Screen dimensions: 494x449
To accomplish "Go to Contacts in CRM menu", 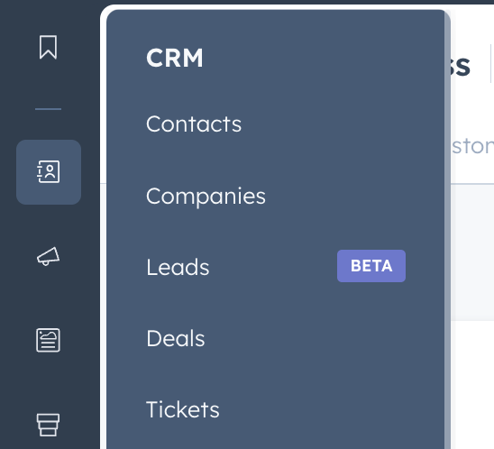I will coord(194,124).
